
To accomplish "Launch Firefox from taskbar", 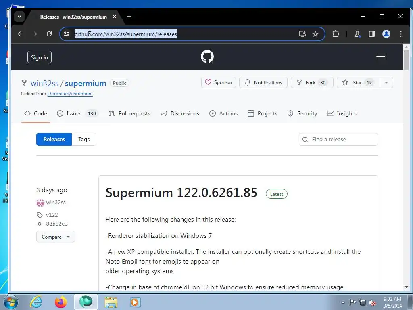I will coord(61,302).
